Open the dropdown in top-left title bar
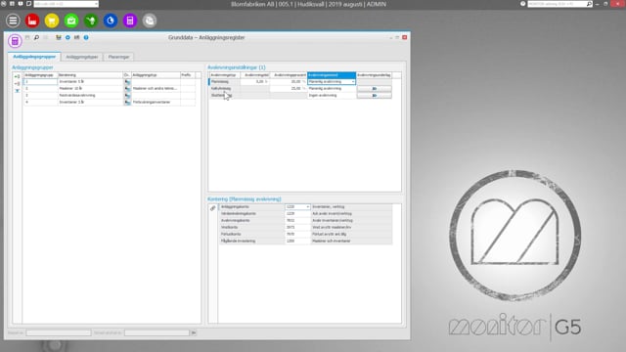The image size is (626, 352). (96, 4)
